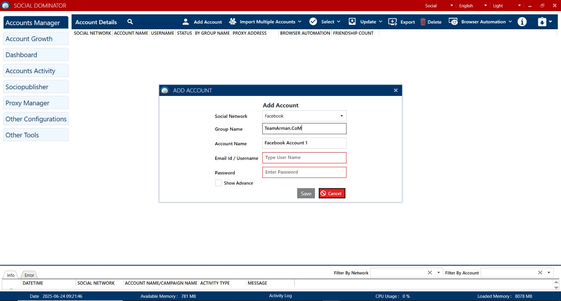Open Accounts Activity in the sidebar
Screen dimensions: 561x301
(36, 71)
